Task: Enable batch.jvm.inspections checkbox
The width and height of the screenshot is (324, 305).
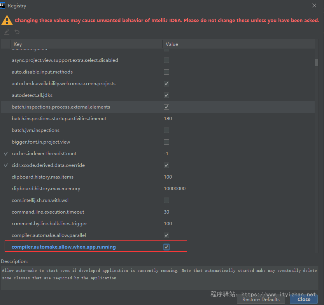Action: click(x=166, y=130)
